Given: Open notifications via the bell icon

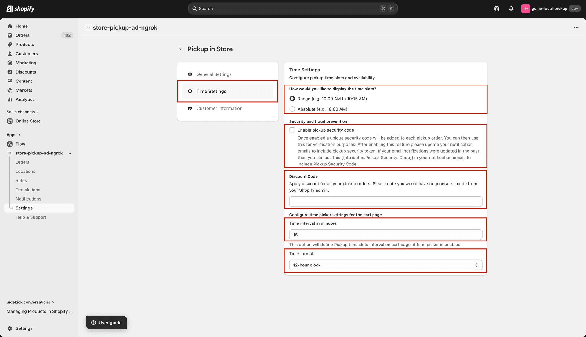Looking at the screenshot, I should coord(511,8).
